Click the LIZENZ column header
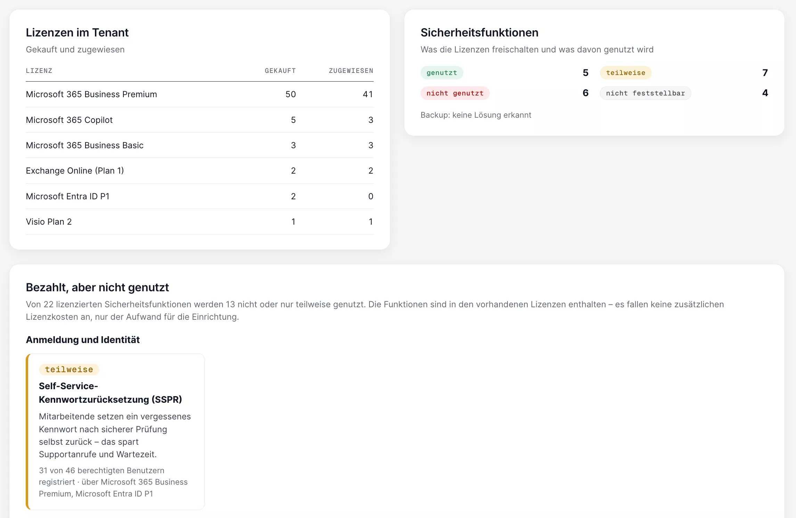This screenshot has width=796, height=518. pyautogui.click(x=39, y=71)
